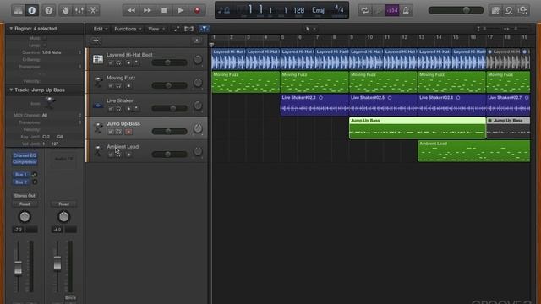Add a new track with plus button
Image resolution: width=541 pixels, height=304 pixels.
pyautogui.click(x=96, y=41)
